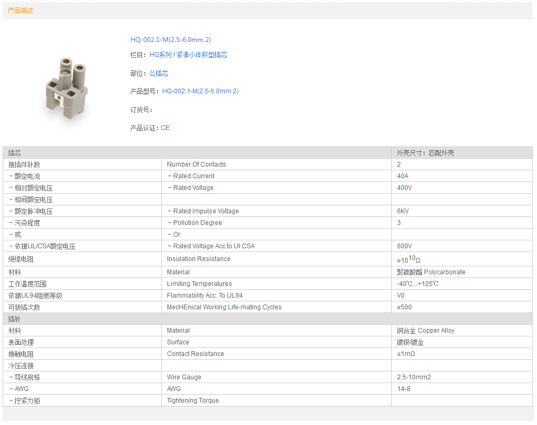Select the 插芯 table section header

pos(15,153)
